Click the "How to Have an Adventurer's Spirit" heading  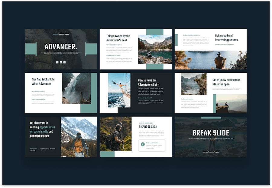point(148,82)
